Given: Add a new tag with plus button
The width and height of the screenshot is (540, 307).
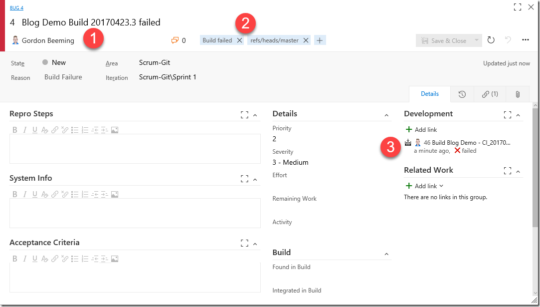Looking at the screenshot, I should coord(320,40).
